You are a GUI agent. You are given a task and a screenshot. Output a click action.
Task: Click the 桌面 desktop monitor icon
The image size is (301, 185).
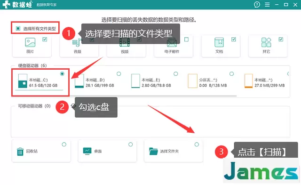pos(87,151)
